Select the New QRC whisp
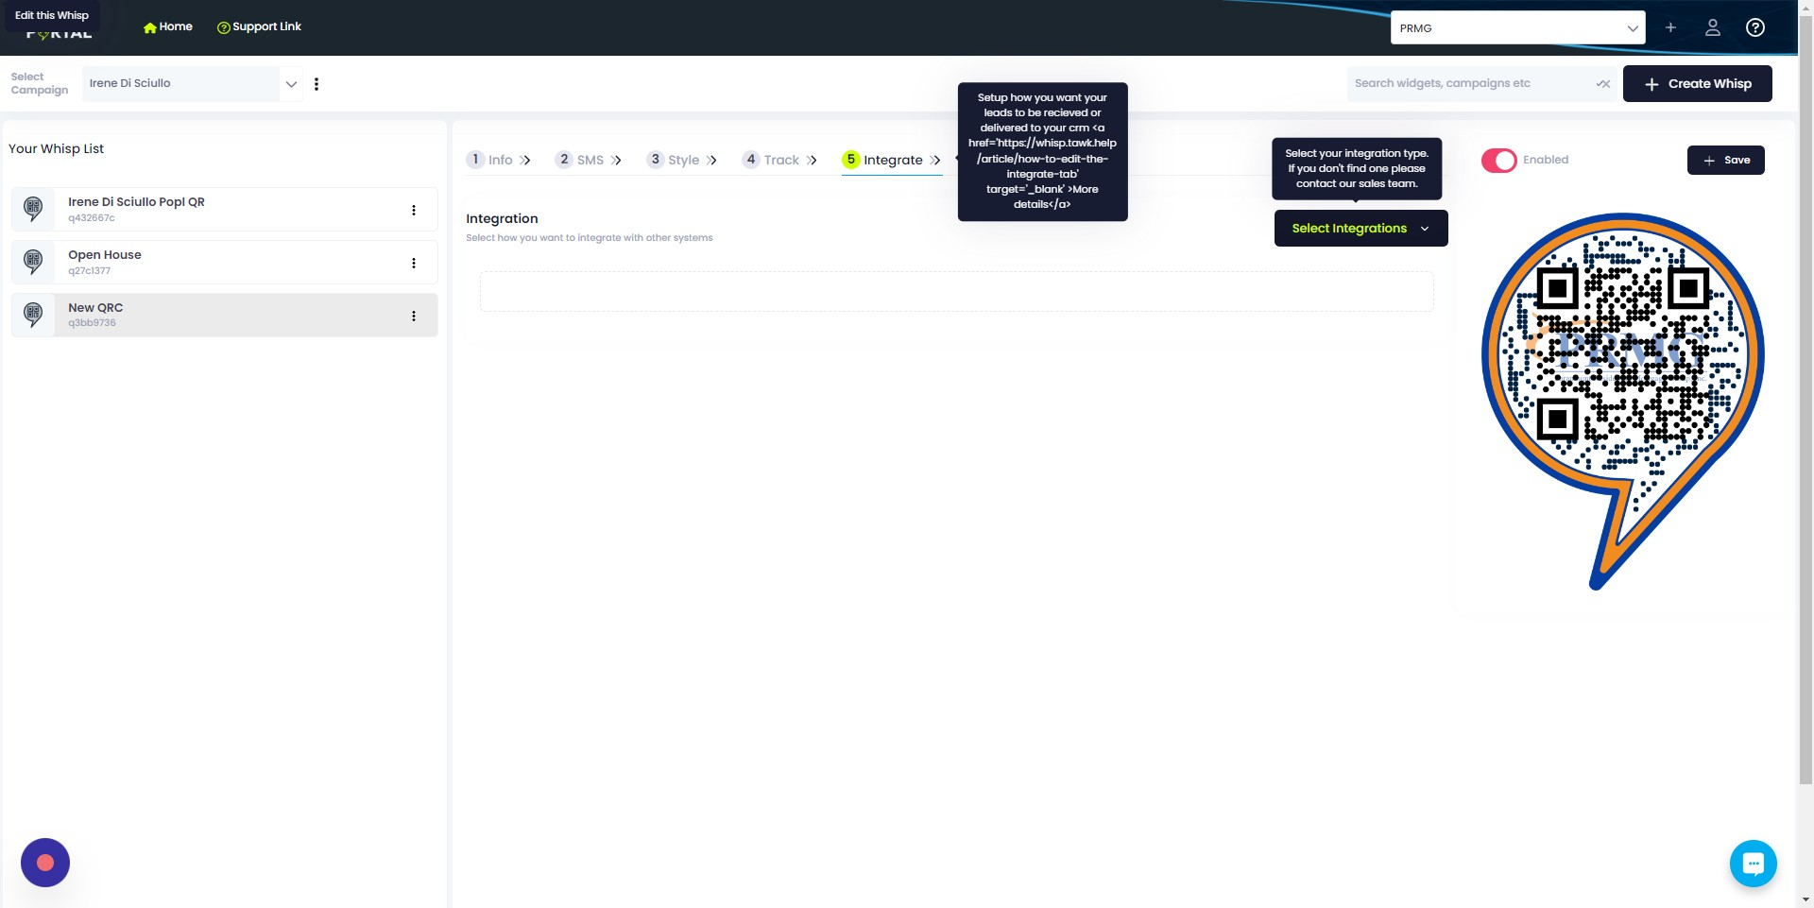 (x=225, y=315)
